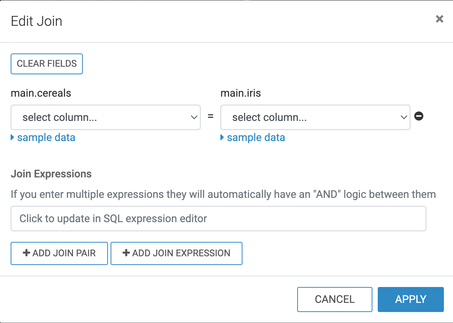453x323 pixels.
Task: Add a new join expression
Action: 176,253
